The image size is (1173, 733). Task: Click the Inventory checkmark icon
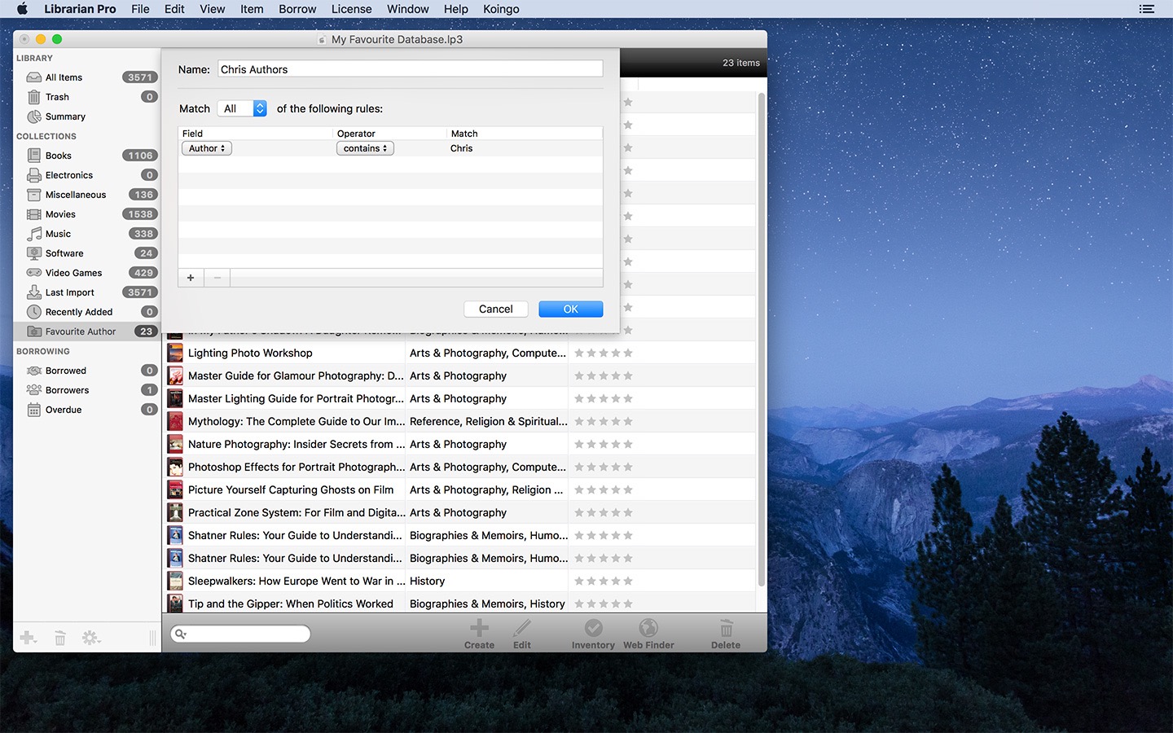(594, 628)
